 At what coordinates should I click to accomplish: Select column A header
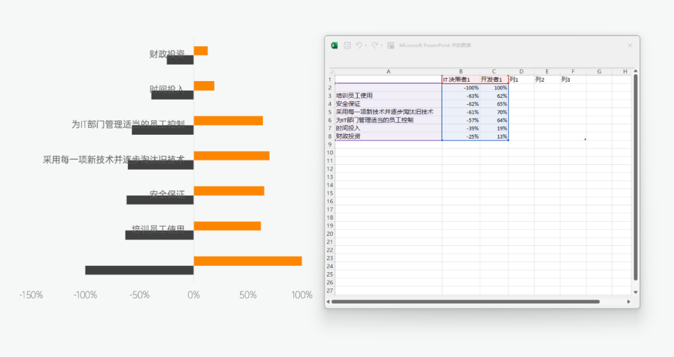point(389,71)
